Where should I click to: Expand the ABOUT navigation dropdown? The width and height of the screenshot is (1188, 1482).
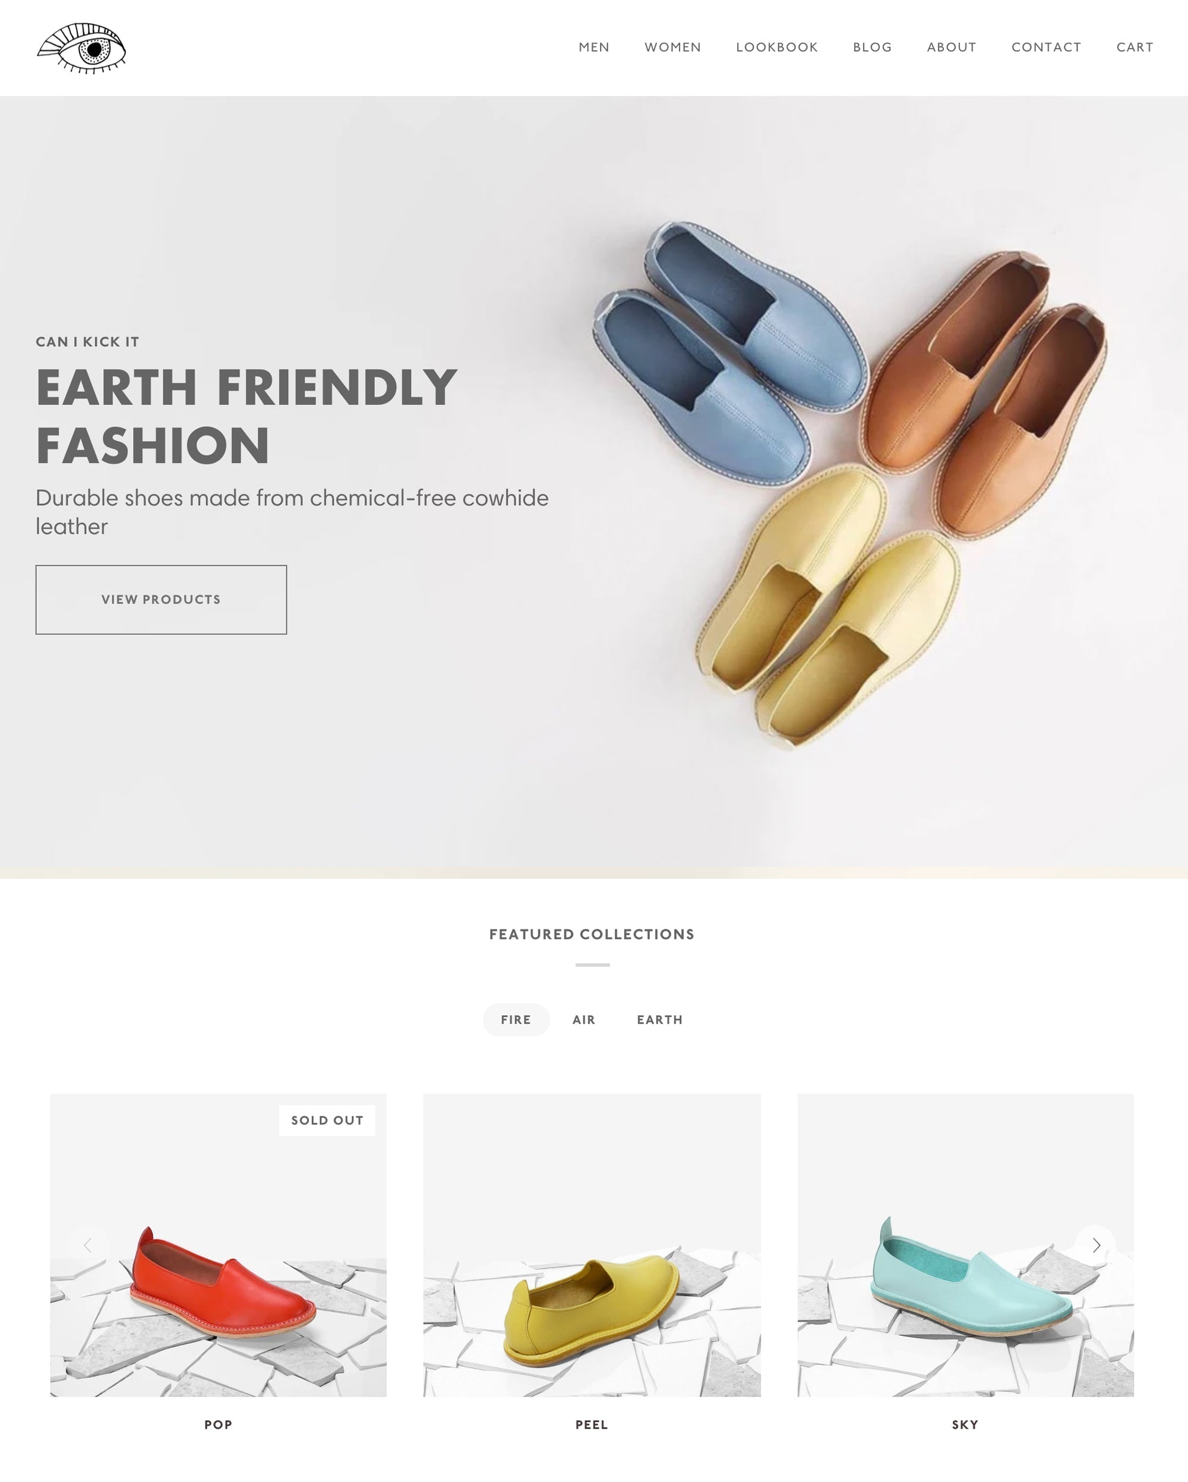pos(952,47)
